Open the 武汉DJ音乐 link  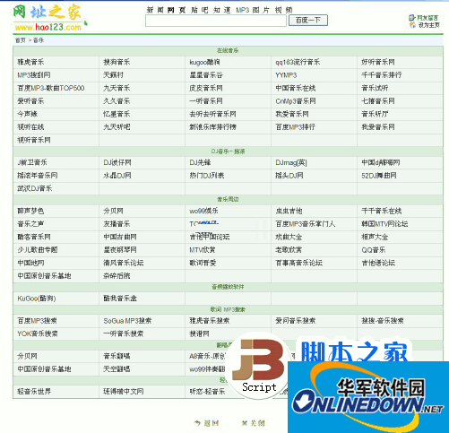click(35, 188)
